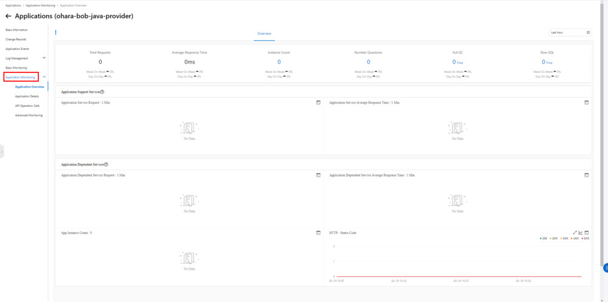Expand the Log Management menu chevron

pyautogui.click(x=44, y=58)
